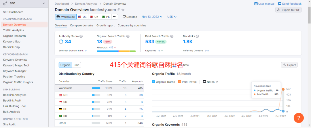Click the SEO key icon in sidebar header
311x128 pixels.
(x=5, y=3)
